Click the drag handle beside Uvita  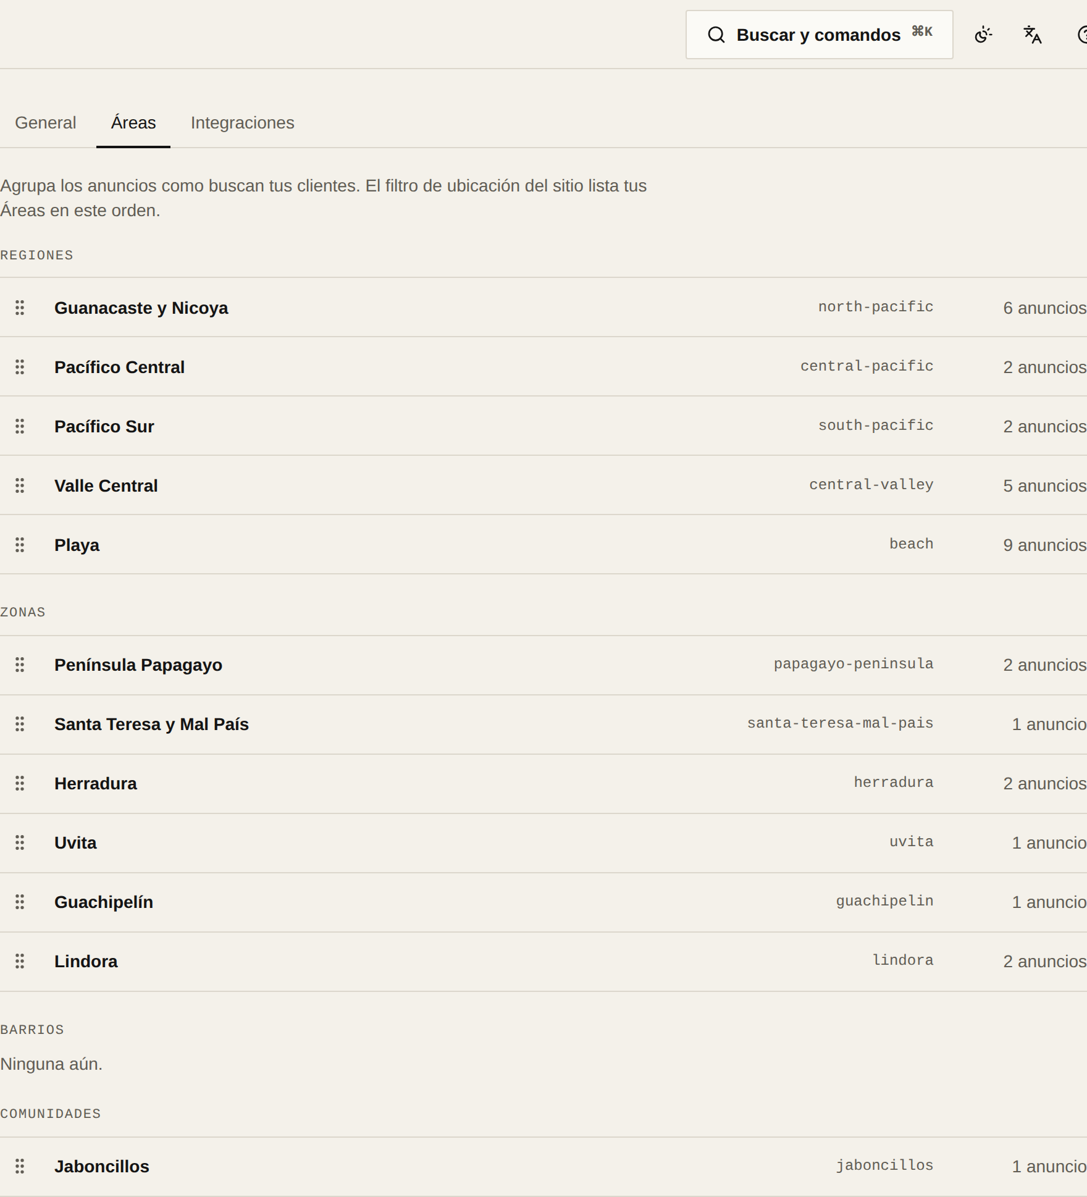pyautogui.click(x=20, y=842)
